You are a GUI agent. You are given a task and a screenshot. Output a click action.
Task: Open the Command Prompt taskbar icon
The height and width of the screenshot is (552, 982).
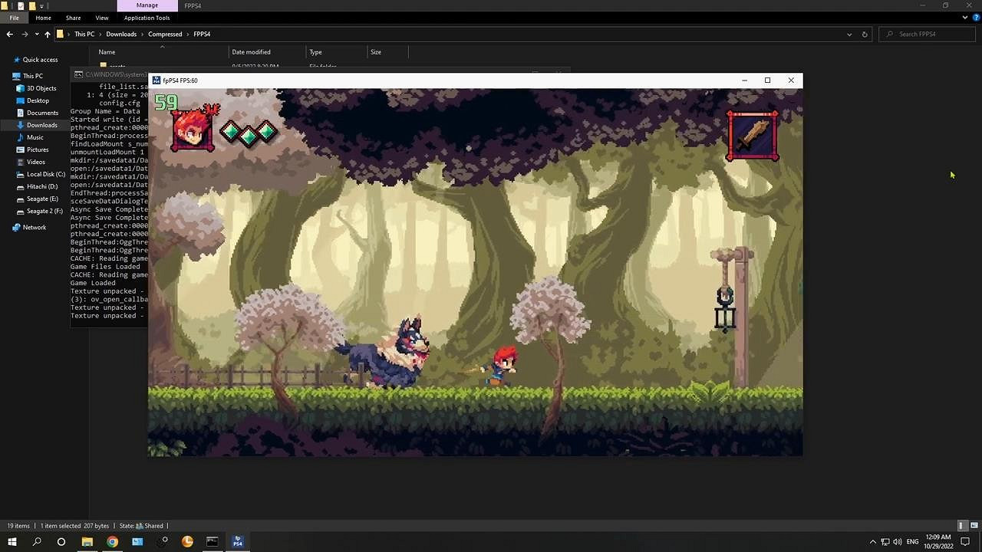213,541
